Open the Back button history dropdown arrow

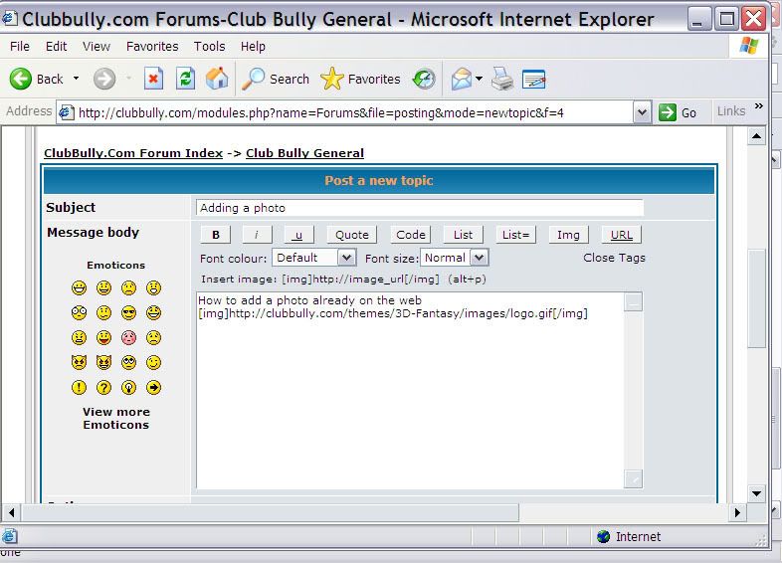coord(76,79)
